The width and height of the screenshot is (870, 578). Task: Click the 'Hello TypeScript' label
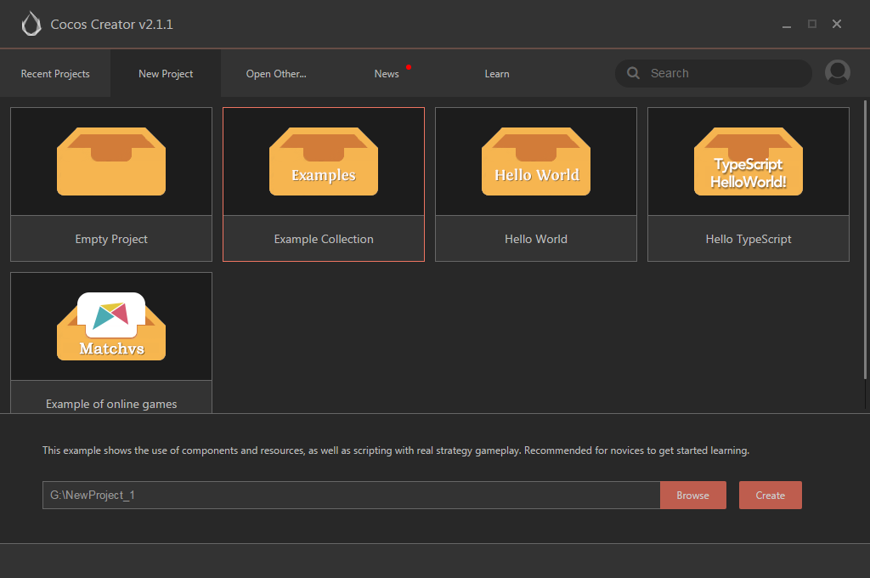[x=749, y=240]
